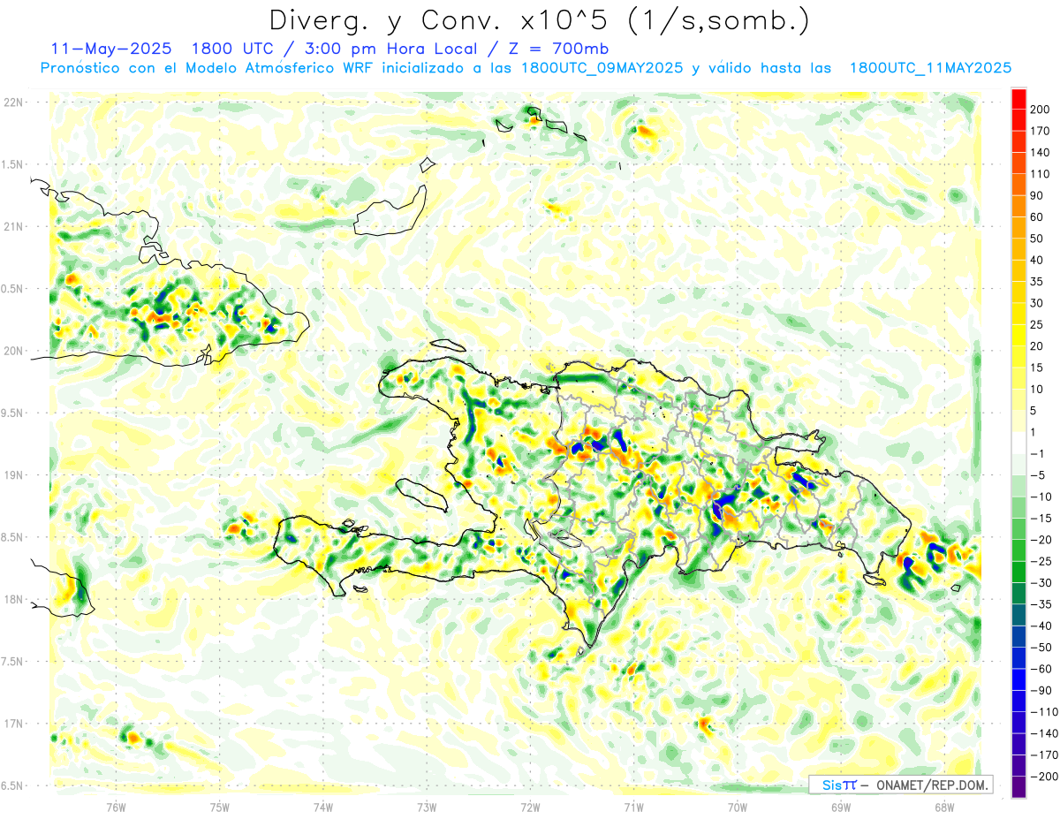Screen dimensions: 1060x819
Task: Click the title 'Diverg. y Conv. x10^5 (1/s,somb.)'
Action: (540, 20)
